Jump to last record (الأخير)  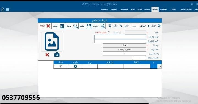(113, 26)
